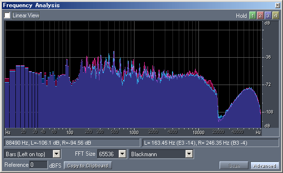Click the Scan button
283x173 pixels.
tap(234, 166)
